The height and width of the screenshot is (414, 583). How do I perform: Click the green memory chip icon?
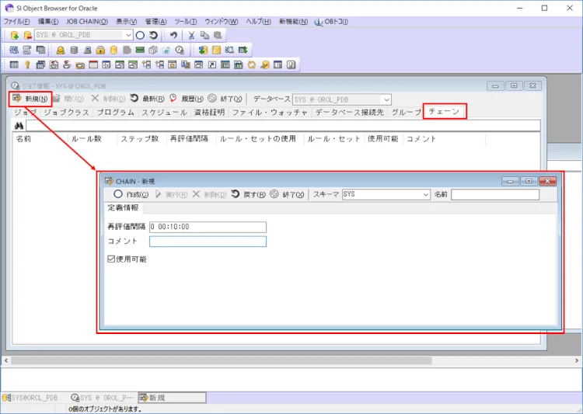pyautogui.click(x=140, y=50)
